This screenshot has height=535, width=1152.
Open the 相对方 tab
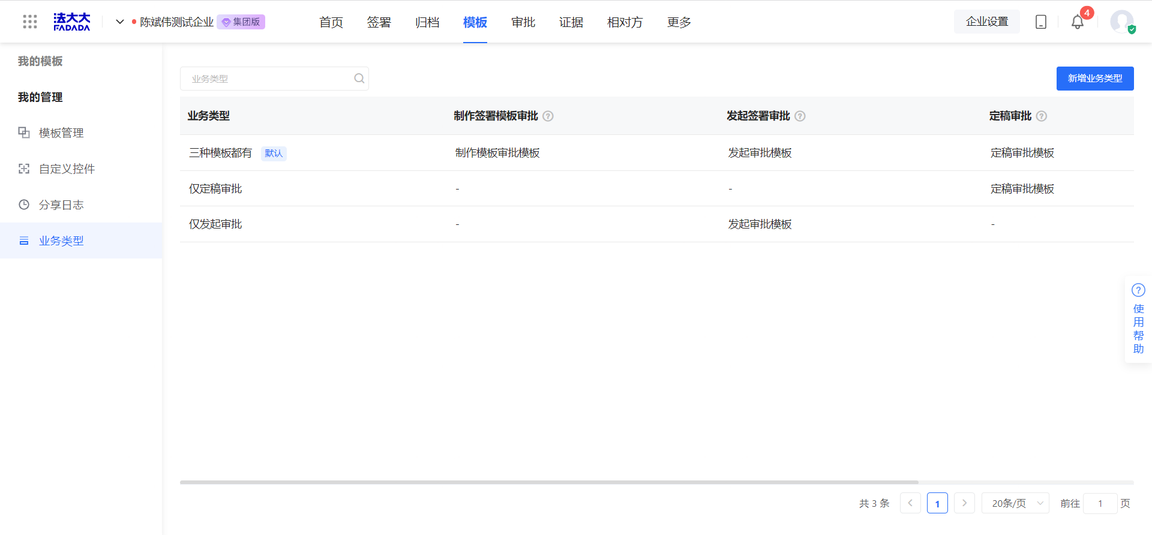point(625,22)
